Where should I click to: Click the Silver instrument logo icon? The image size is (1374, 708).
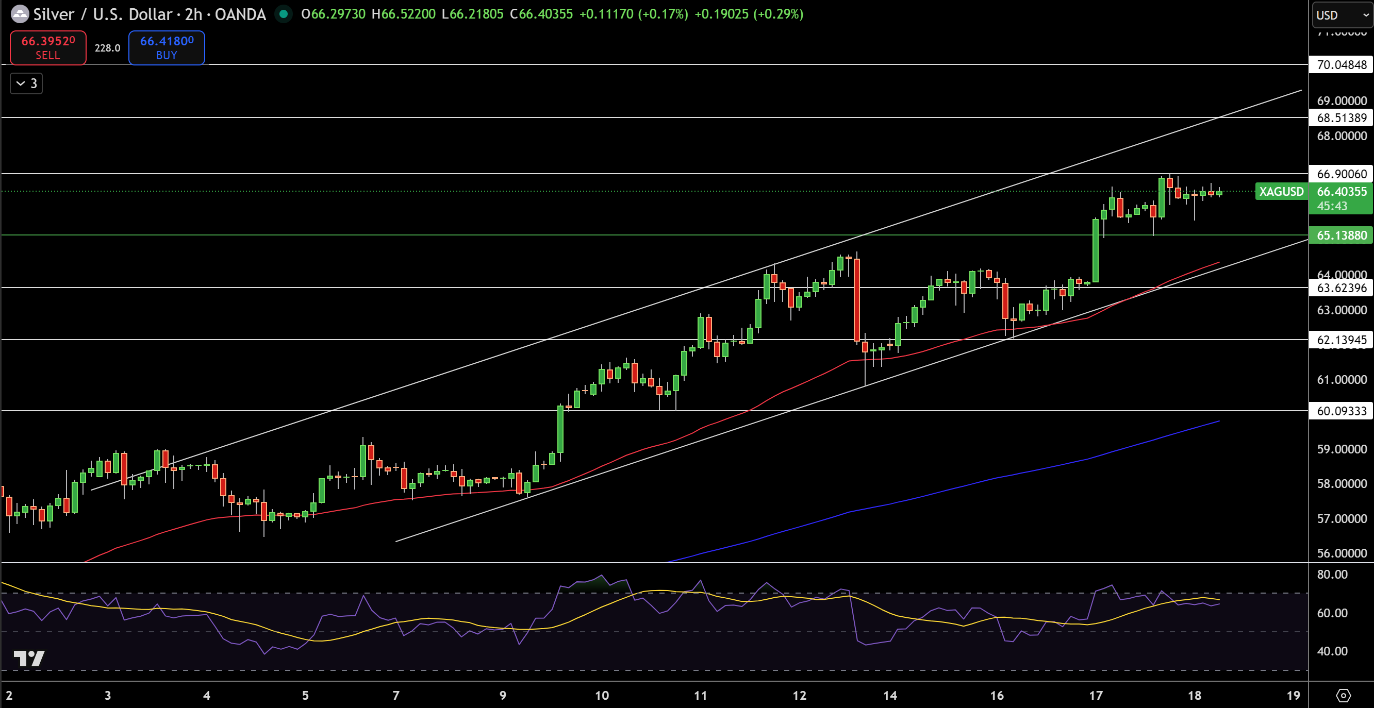[x=20, y=14]
